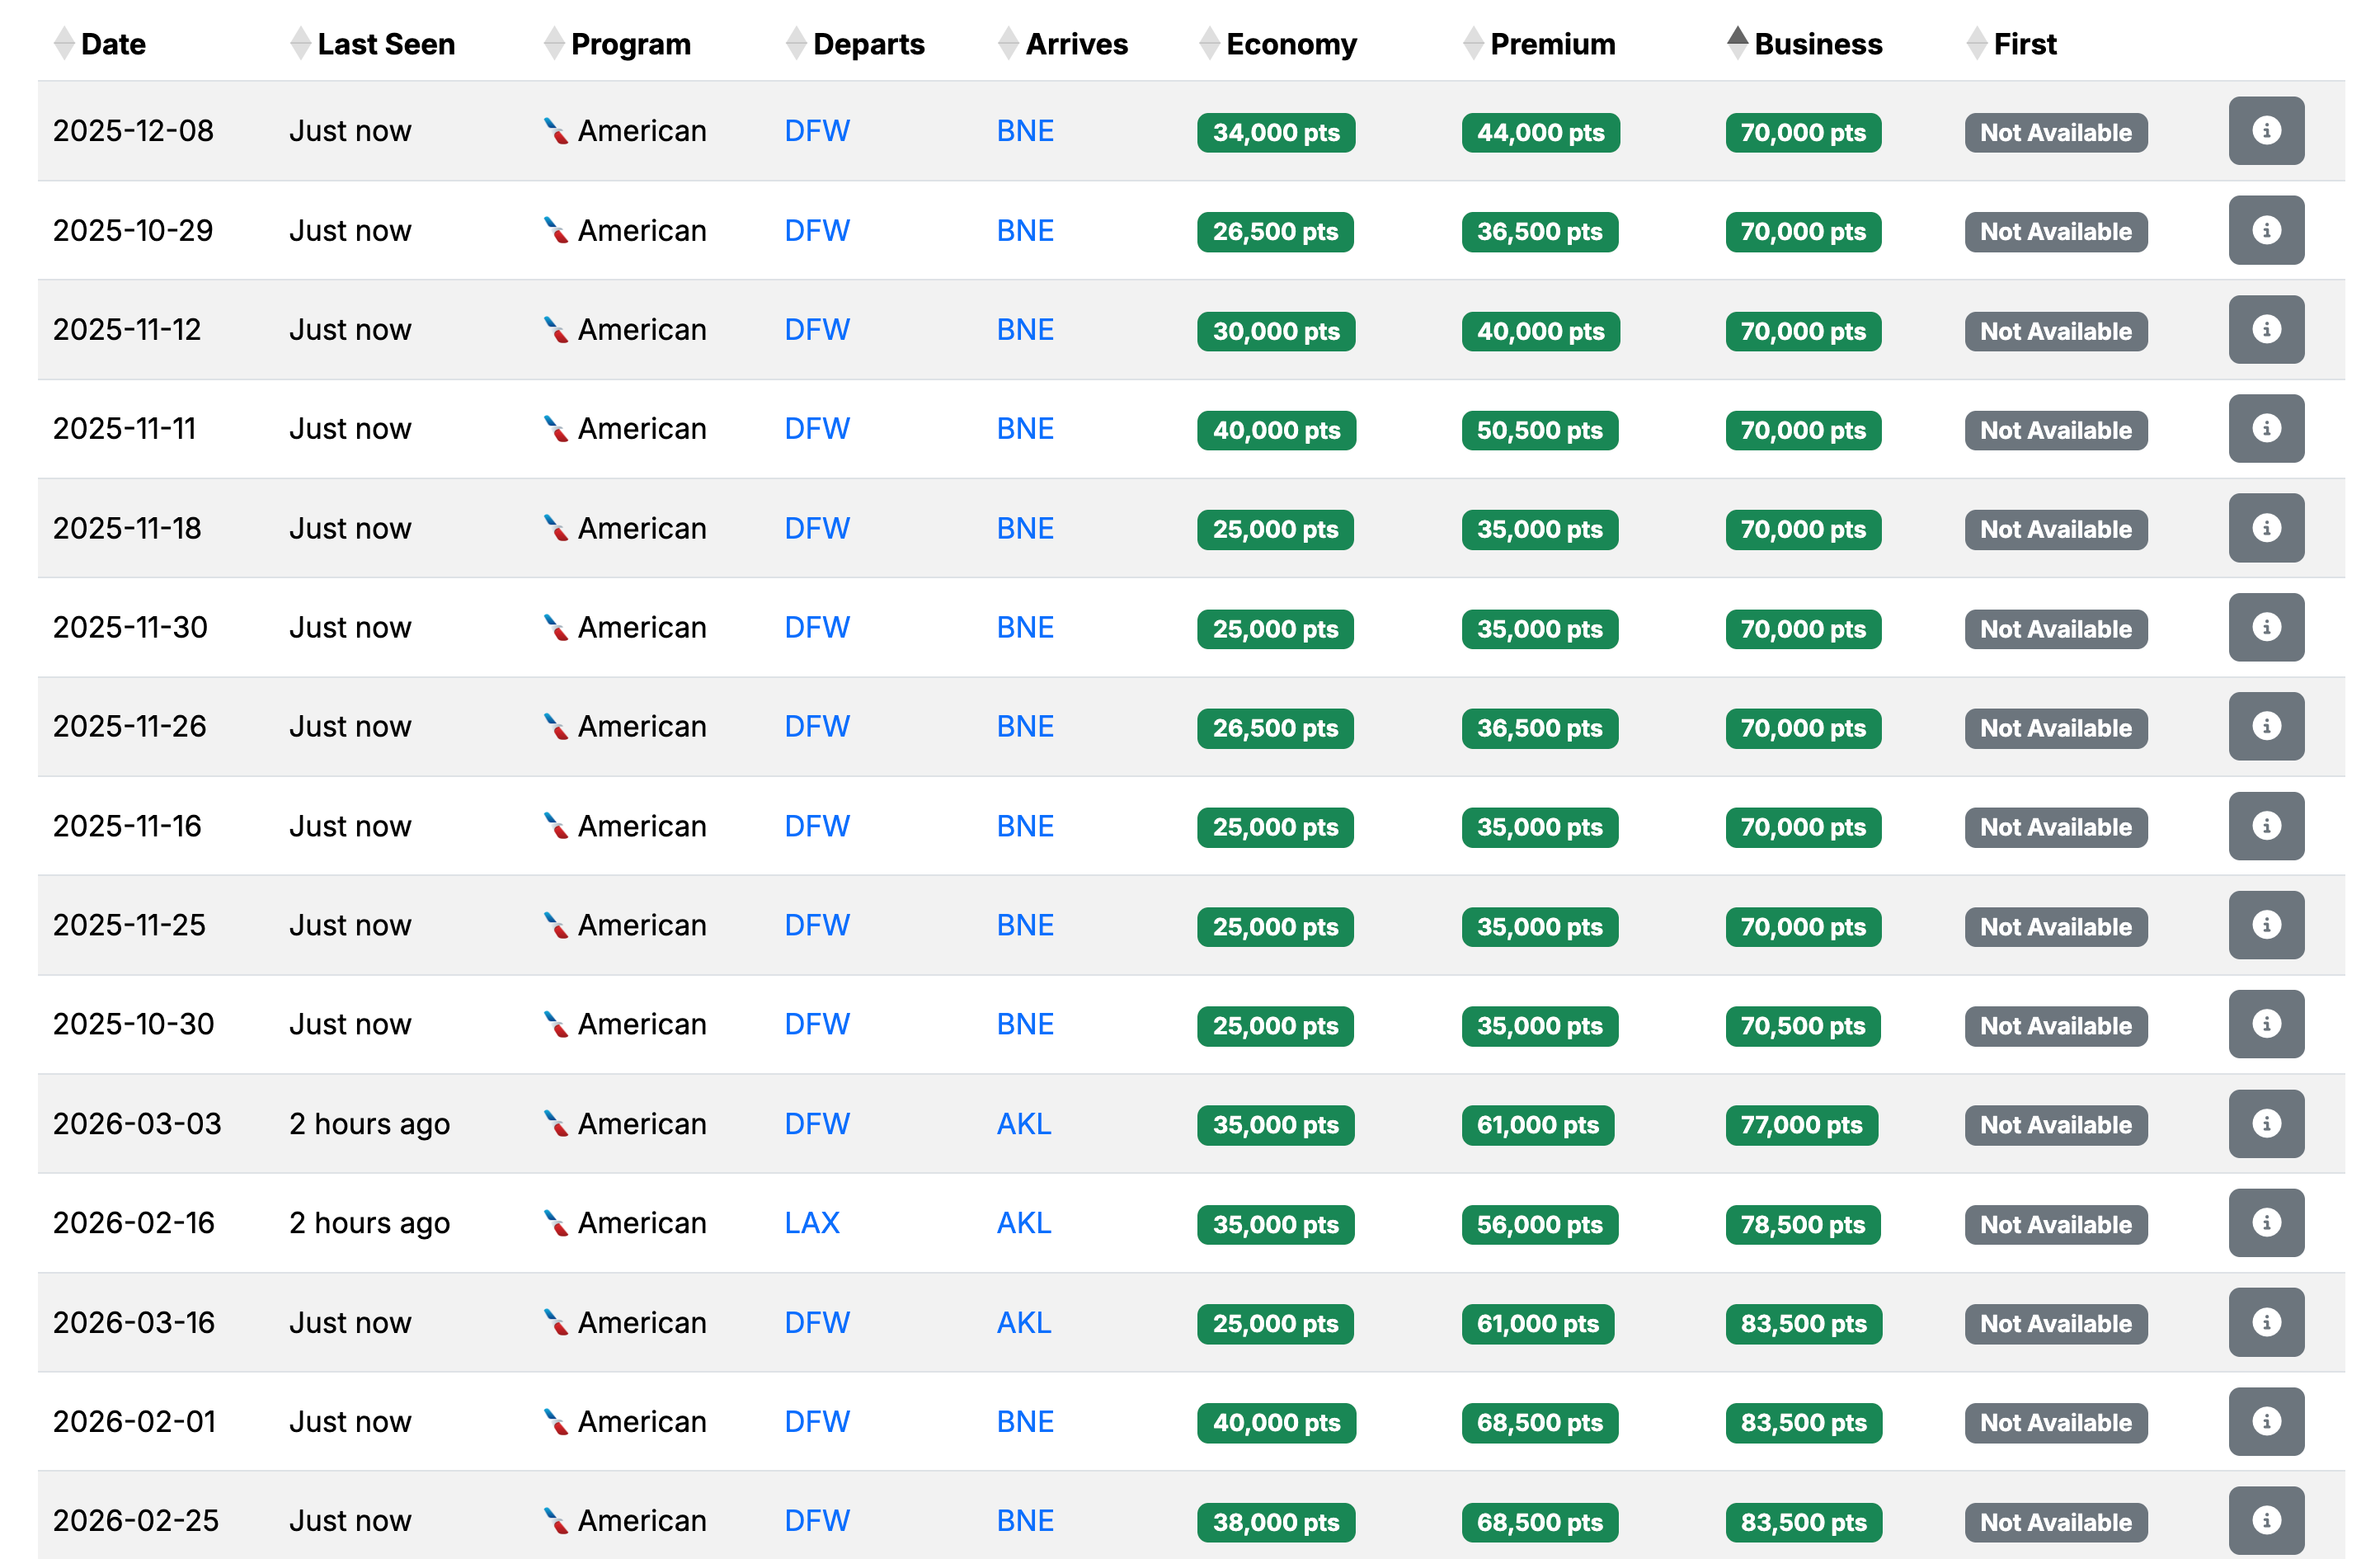The width and height of the screenshot is (2380, 1559).
Task: Click 70,500 pts Business badge
Action: click(x=1801, y=1026)
